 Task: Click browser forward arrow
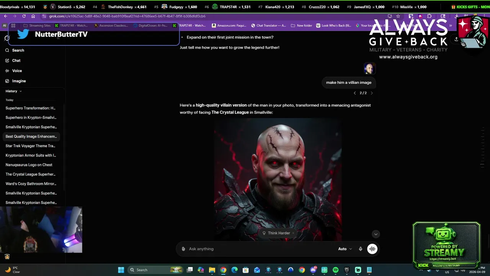coord(15,16)
